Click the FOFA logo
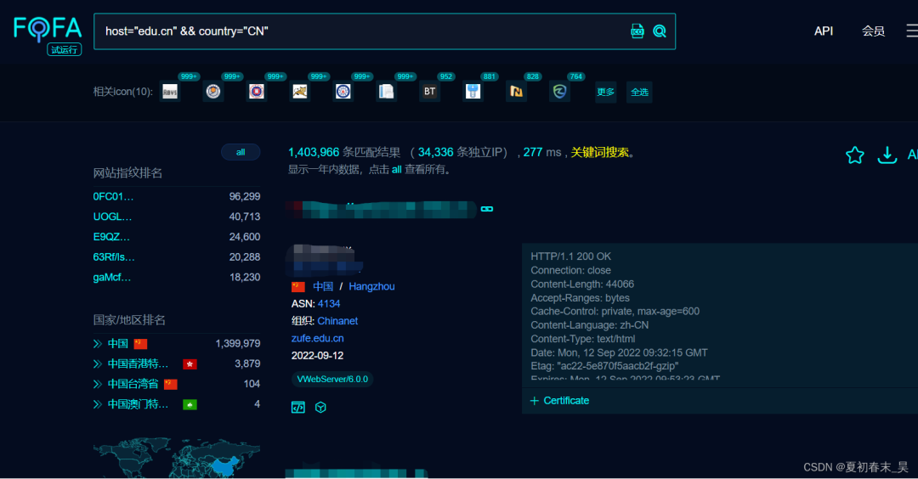918x479 pixels. coord(48,29)
